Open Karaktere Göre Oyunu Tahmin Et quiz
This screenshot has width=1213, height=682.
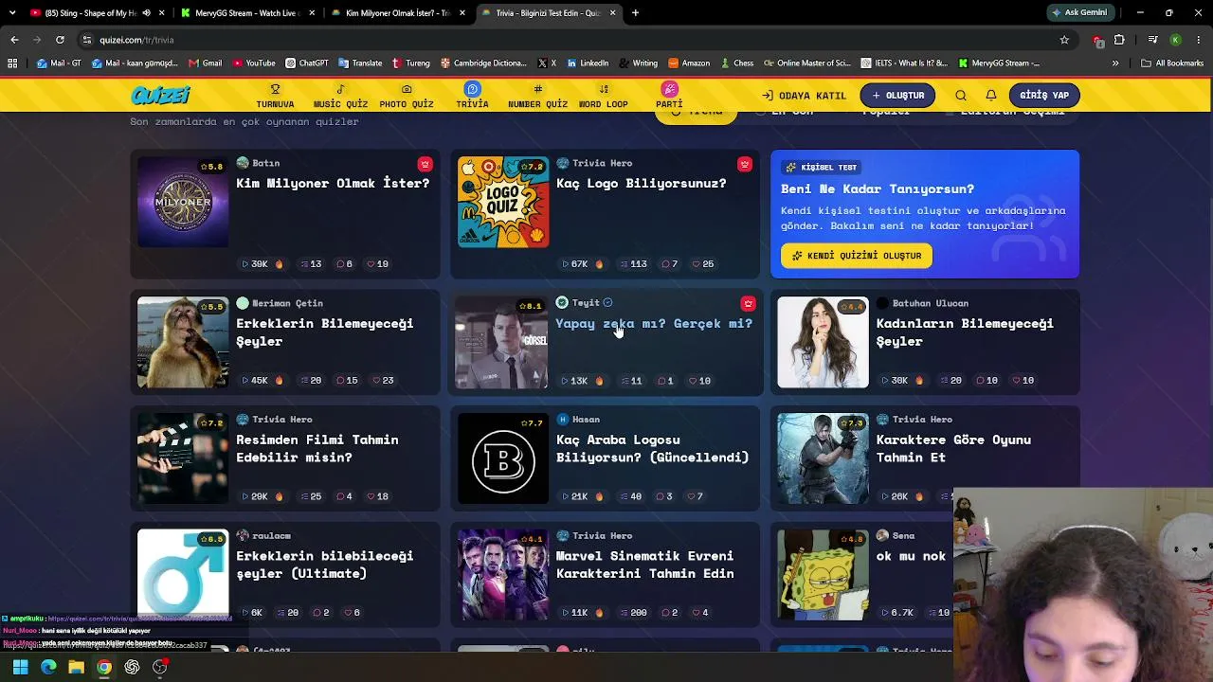click(953, 448)
